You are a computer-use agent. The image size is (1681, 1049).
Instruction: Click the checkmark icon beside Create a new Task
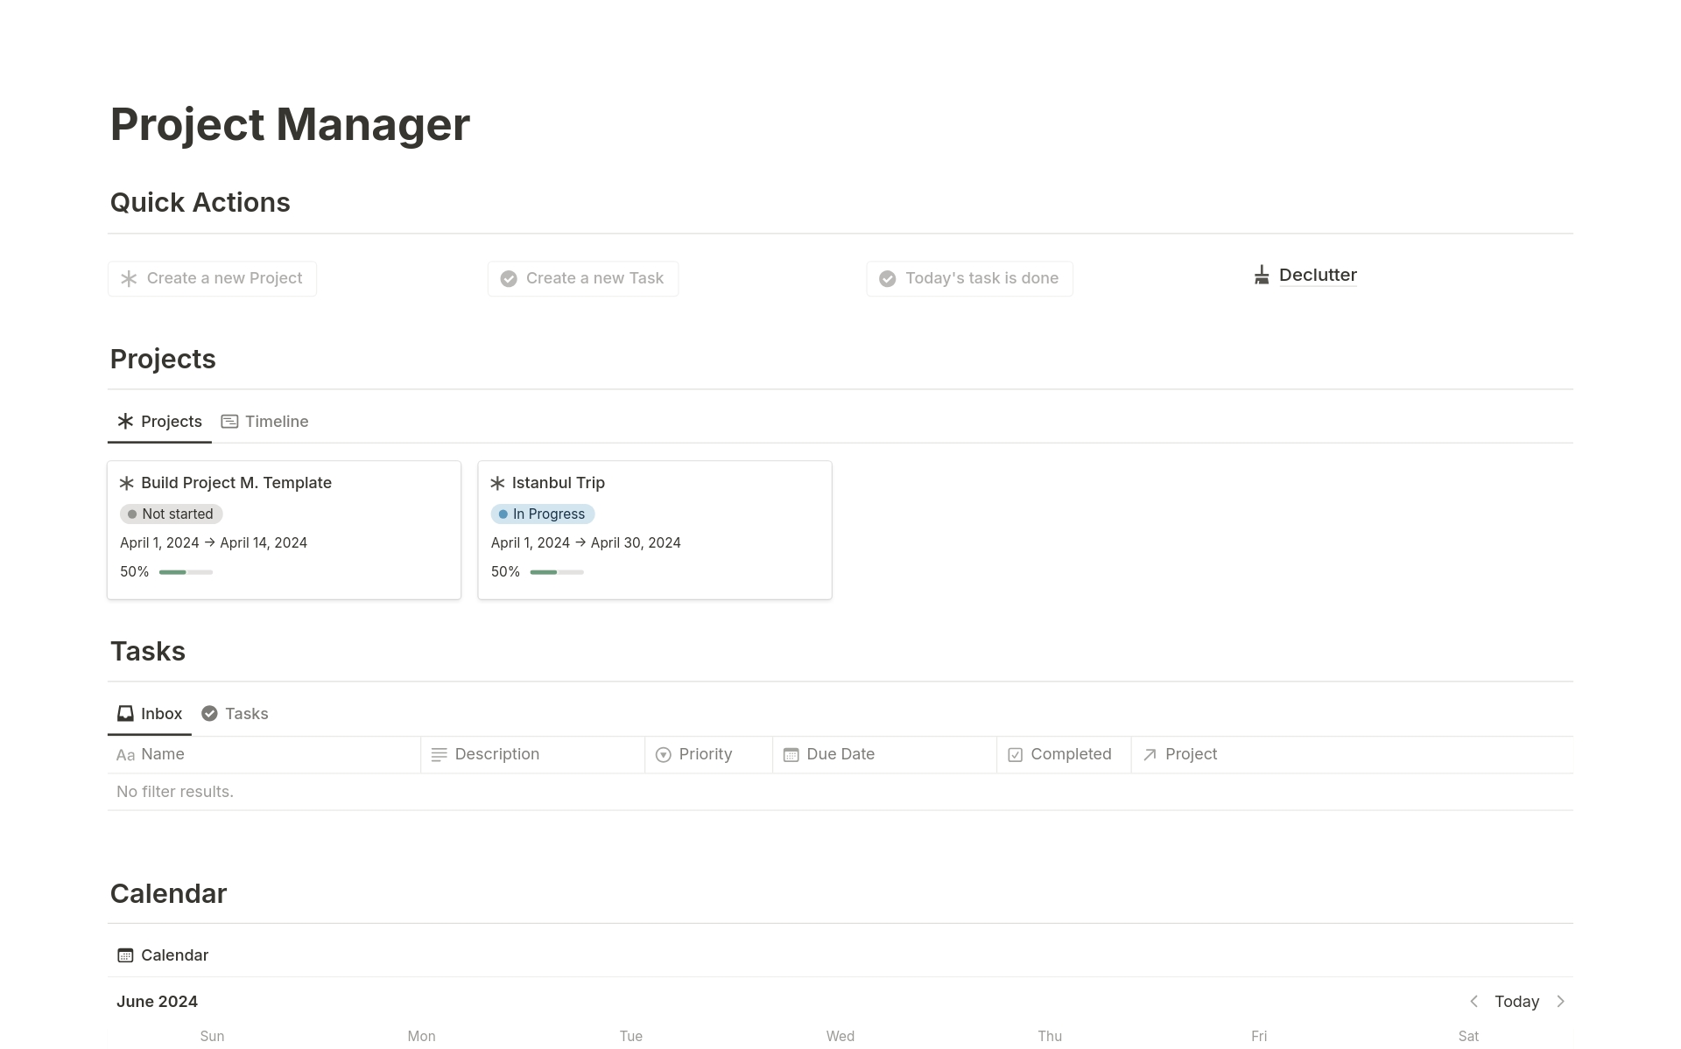509,278
